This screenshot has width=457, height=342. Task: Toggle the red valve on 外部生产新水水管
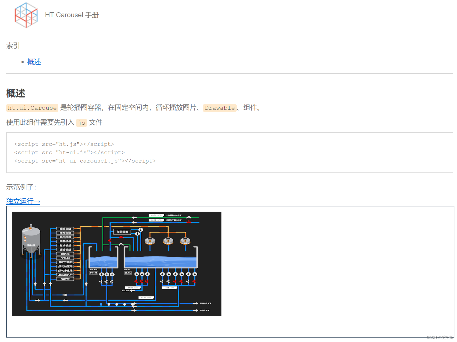[188, 222]
